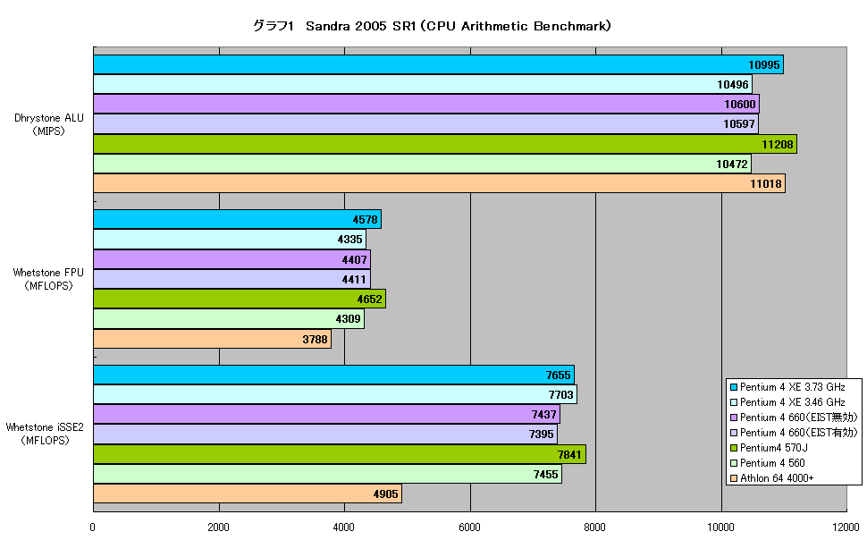This screenshot has width=867, height=540.
Task: Click the Dhrystone bar labeled 10995
Action: 439,64
